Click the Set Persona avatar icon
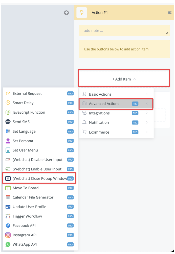This screenshot has height=254, width=175. [x=8, y=141]
